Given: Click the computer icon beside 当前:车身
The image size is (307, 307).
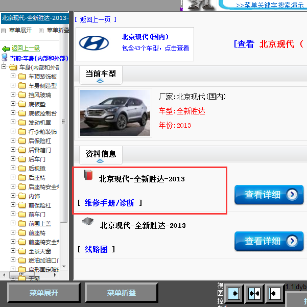Looking at the screenshot, I should 5,58.
